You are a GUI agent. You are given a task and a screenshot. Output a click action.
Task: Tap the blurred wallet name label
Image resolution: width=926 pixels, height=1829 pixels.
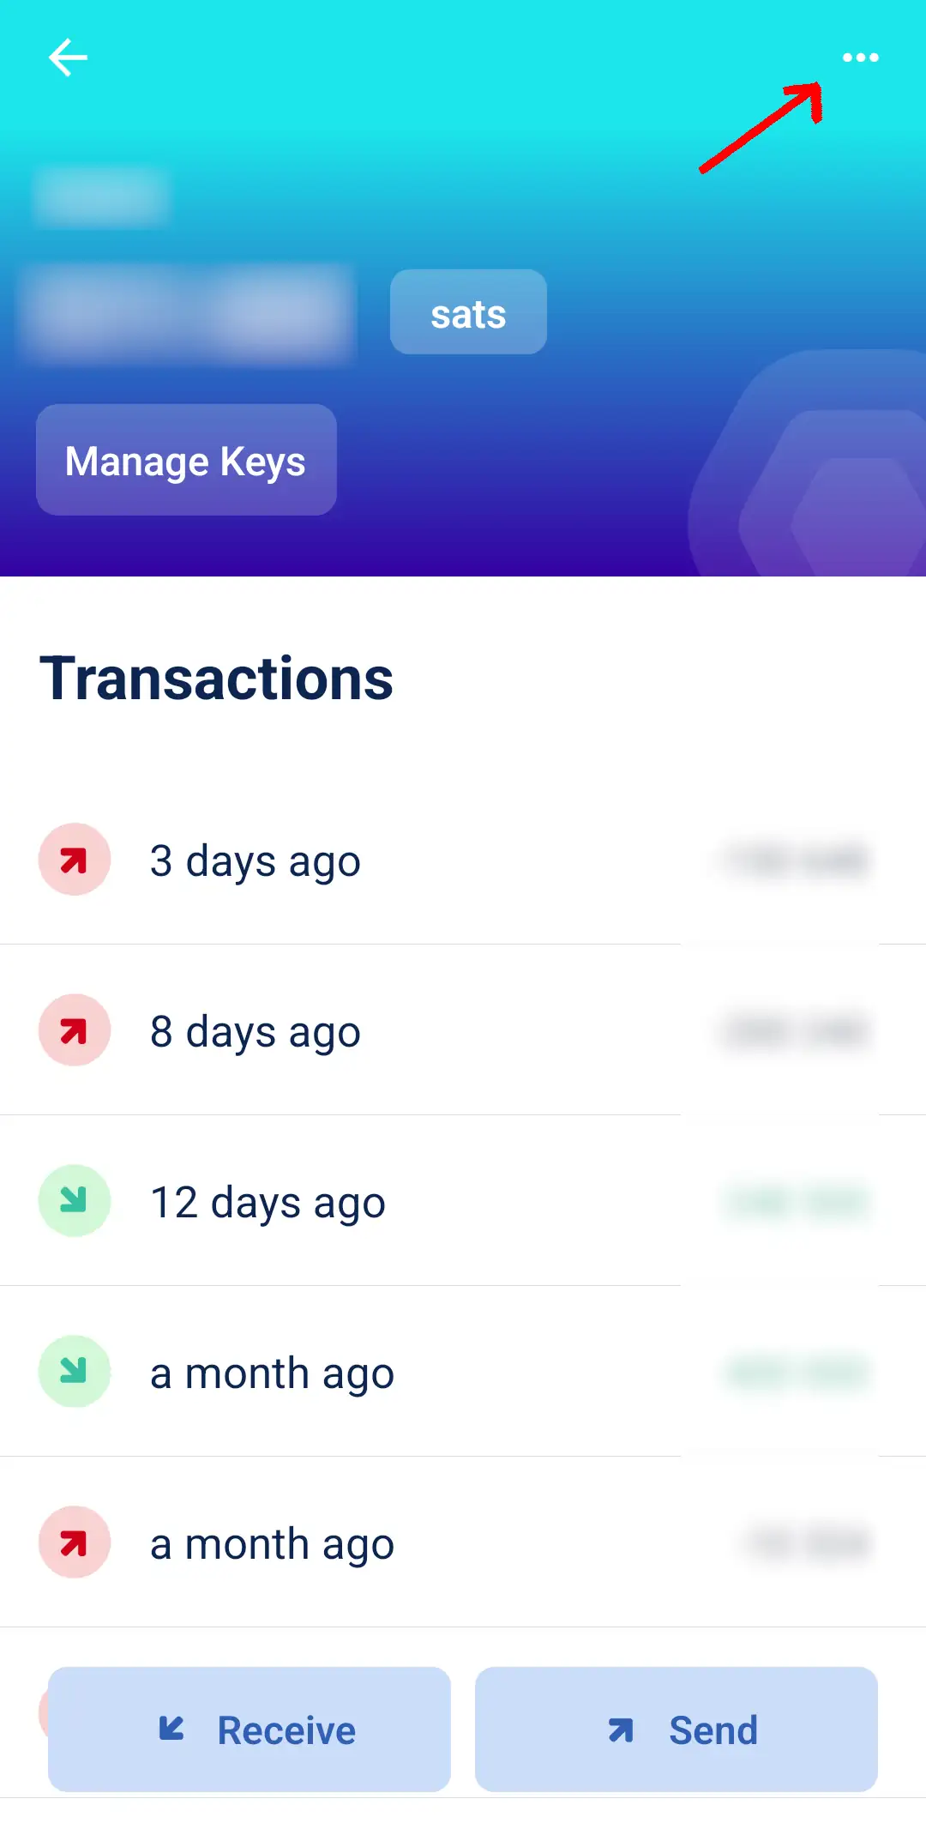tap(101, 196)
